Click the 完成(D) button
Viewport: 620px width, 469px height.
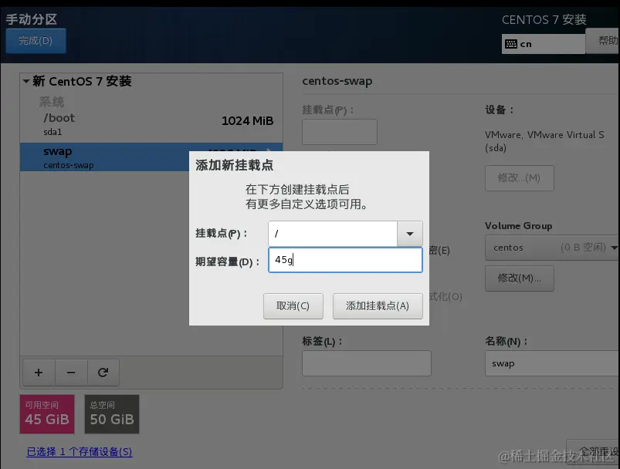pyautogui.click(x=36, y=41)
